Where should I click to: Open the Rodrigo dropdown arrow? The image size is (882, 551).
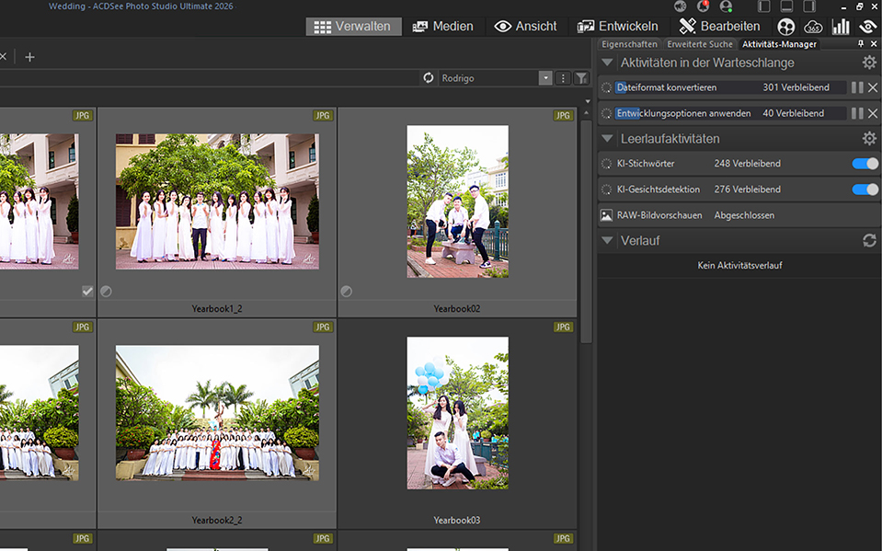tap(545, 78)
